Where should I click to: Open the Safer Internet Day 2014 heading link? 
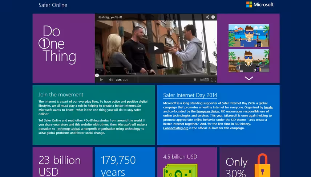(190, 95)
